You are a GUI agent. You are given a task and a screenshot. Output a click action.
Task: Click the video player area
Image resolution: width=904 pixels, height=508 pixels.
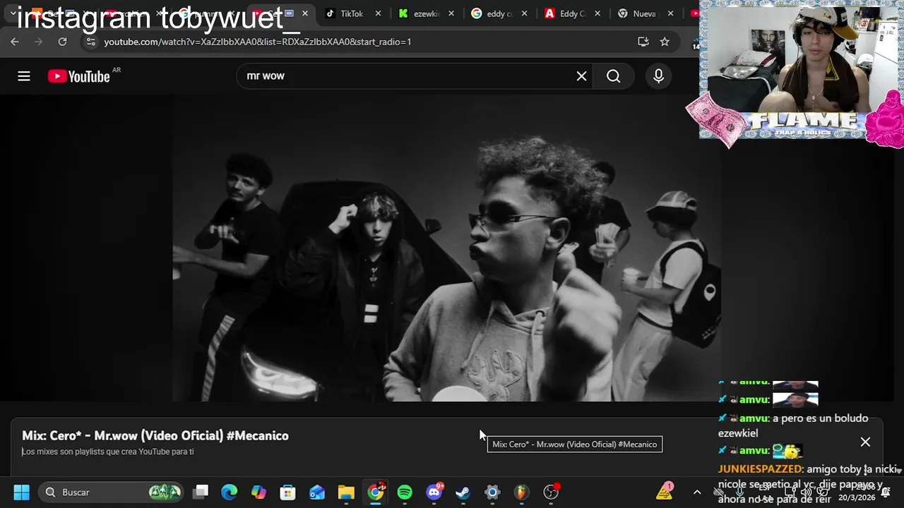[x=446, y=248]
